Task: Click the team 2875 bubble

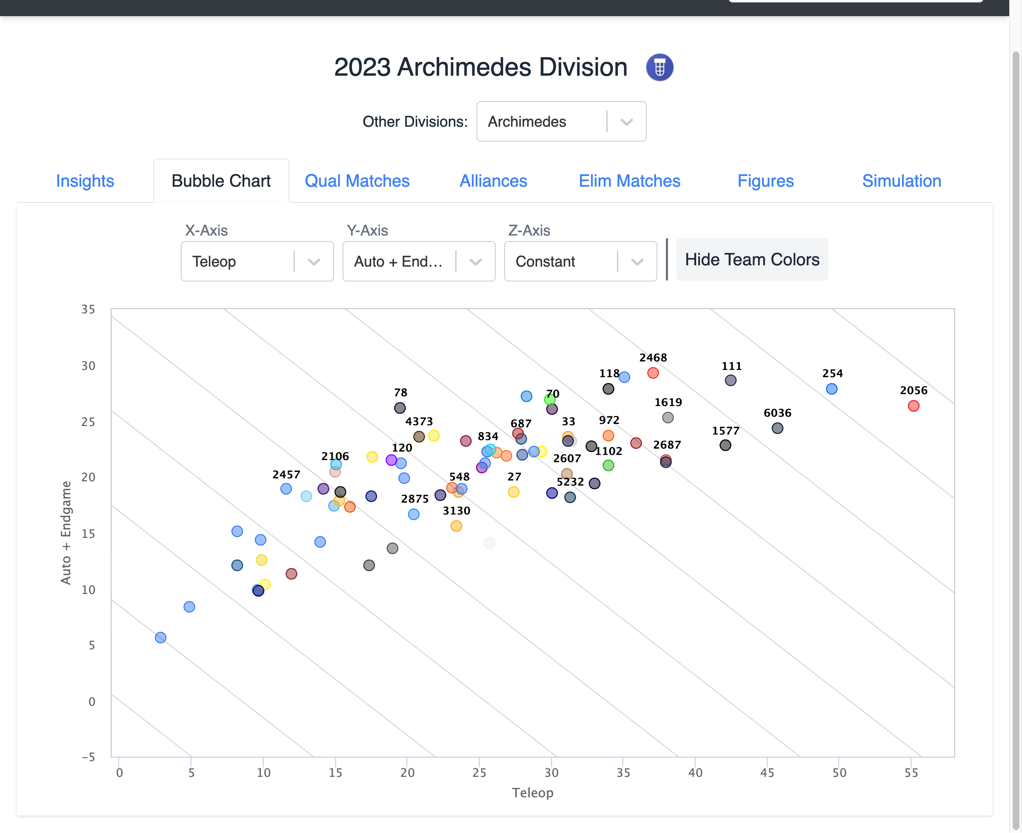Action: tap(414, 515)
